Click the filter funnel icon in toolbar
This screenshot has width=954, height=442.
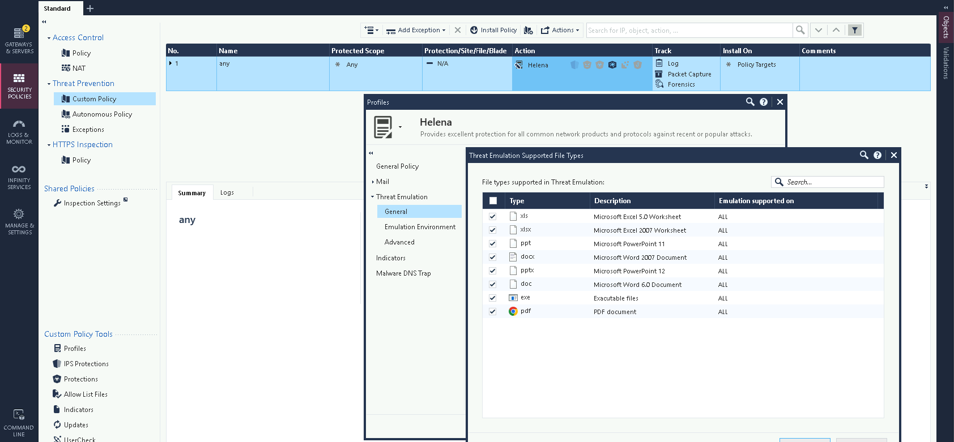click(x=855, y=30)
